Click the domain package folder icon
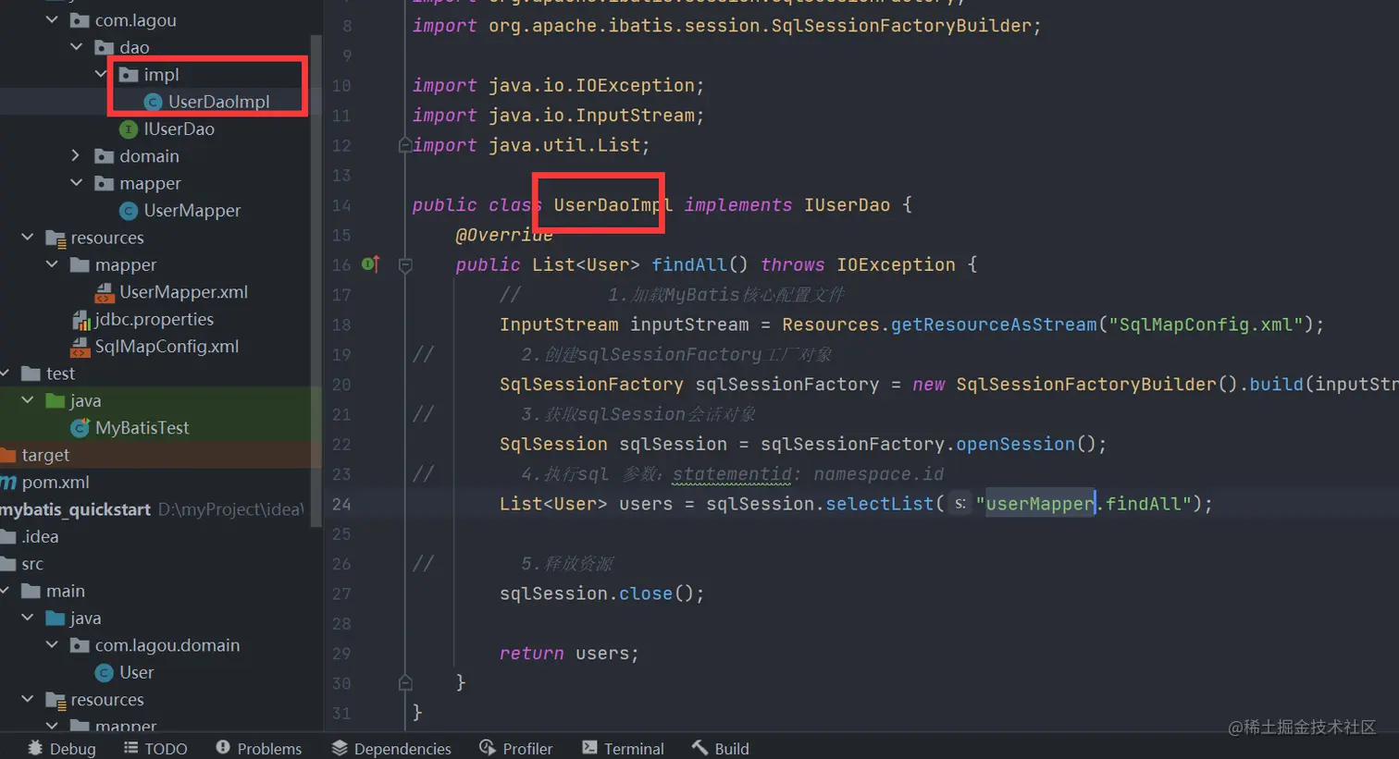 tap(105, 156)
